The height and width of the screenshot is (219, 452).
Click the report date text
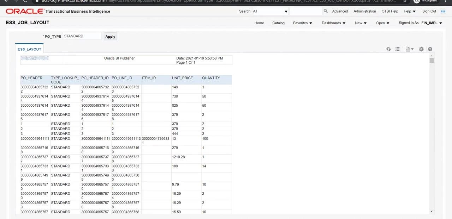click(200, 58)
